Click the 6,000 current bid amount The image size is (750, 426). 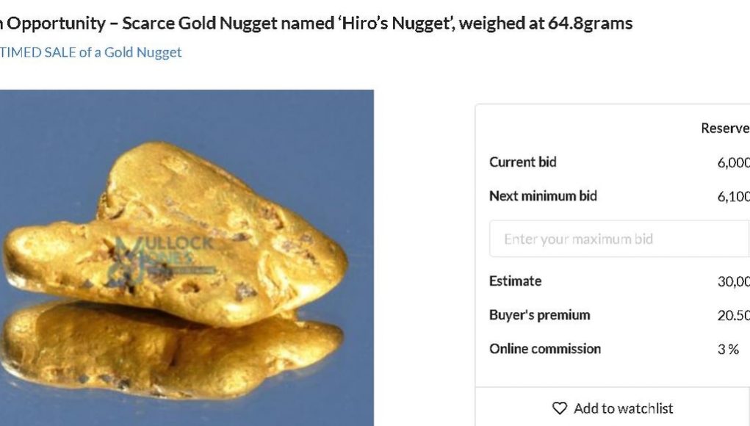pos(733,162)
